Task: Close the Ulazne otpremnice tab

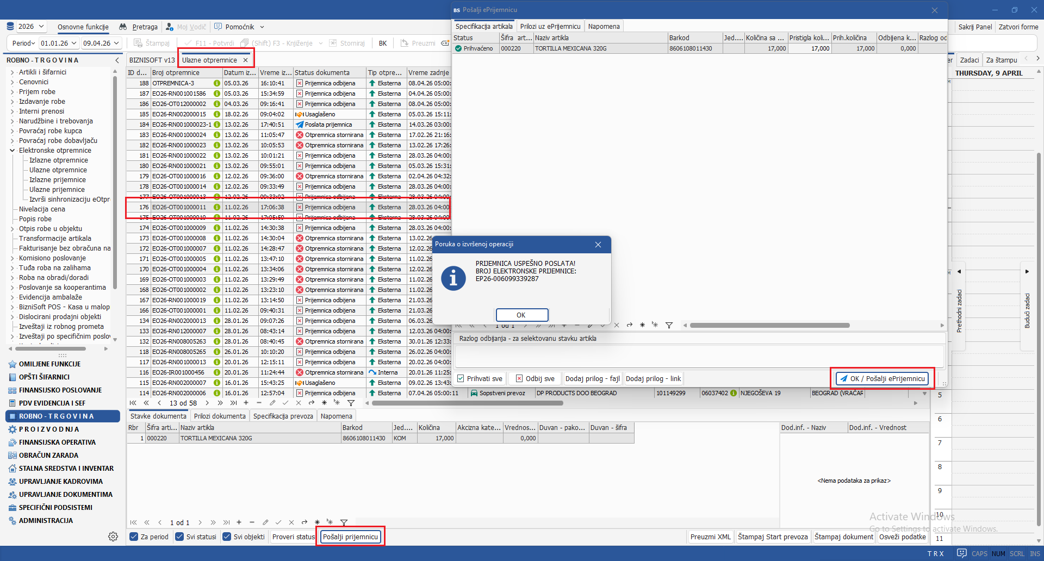Action: (x=246, y=60)
